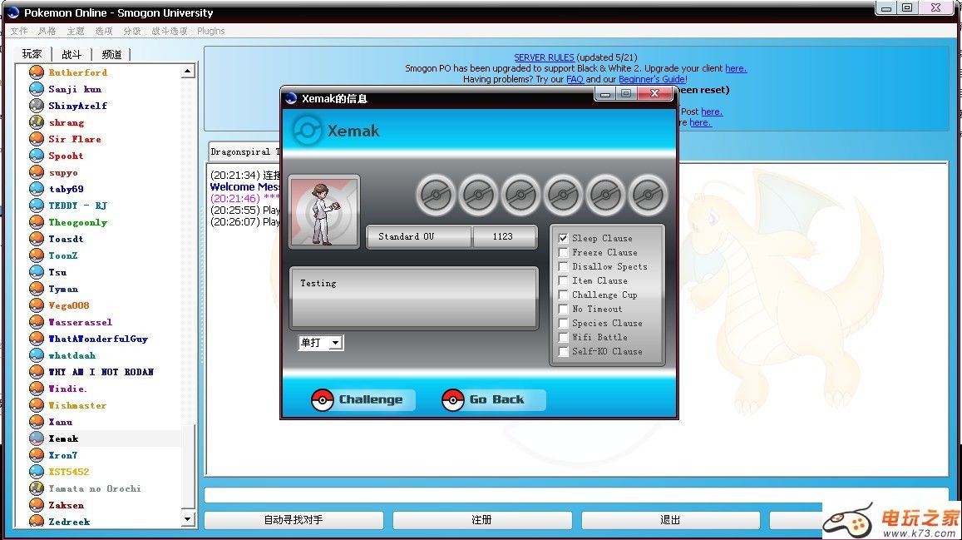Switch to the 频道 tab
Image resolution: width=962 pixels, height=540 pixels.
coord(111,54)
